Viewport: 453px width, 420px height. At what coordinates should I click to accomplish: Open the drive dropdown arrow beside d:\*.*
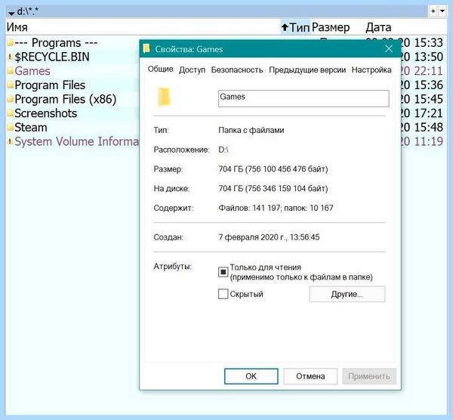[11, 12]
